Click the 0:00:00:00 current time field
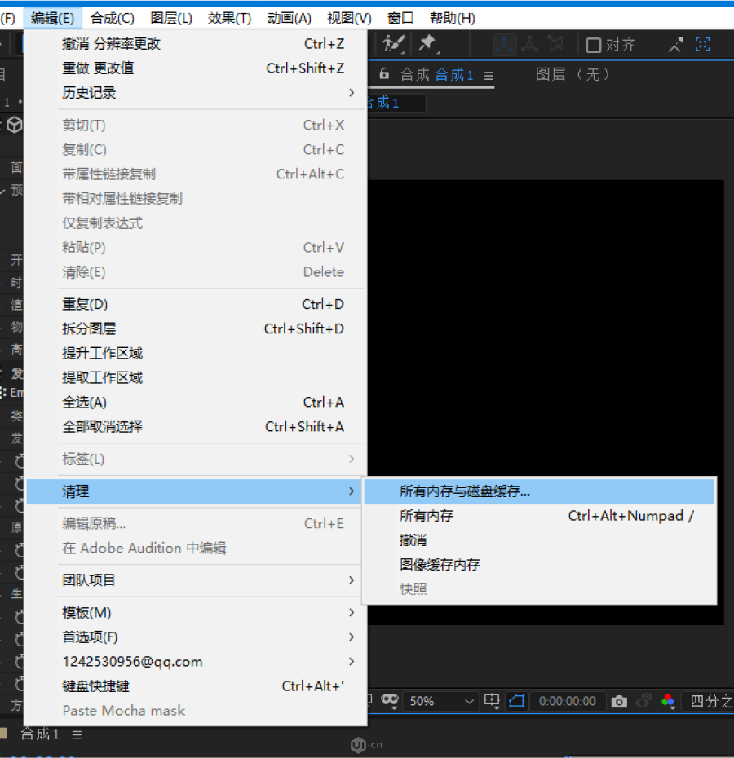 567,701
